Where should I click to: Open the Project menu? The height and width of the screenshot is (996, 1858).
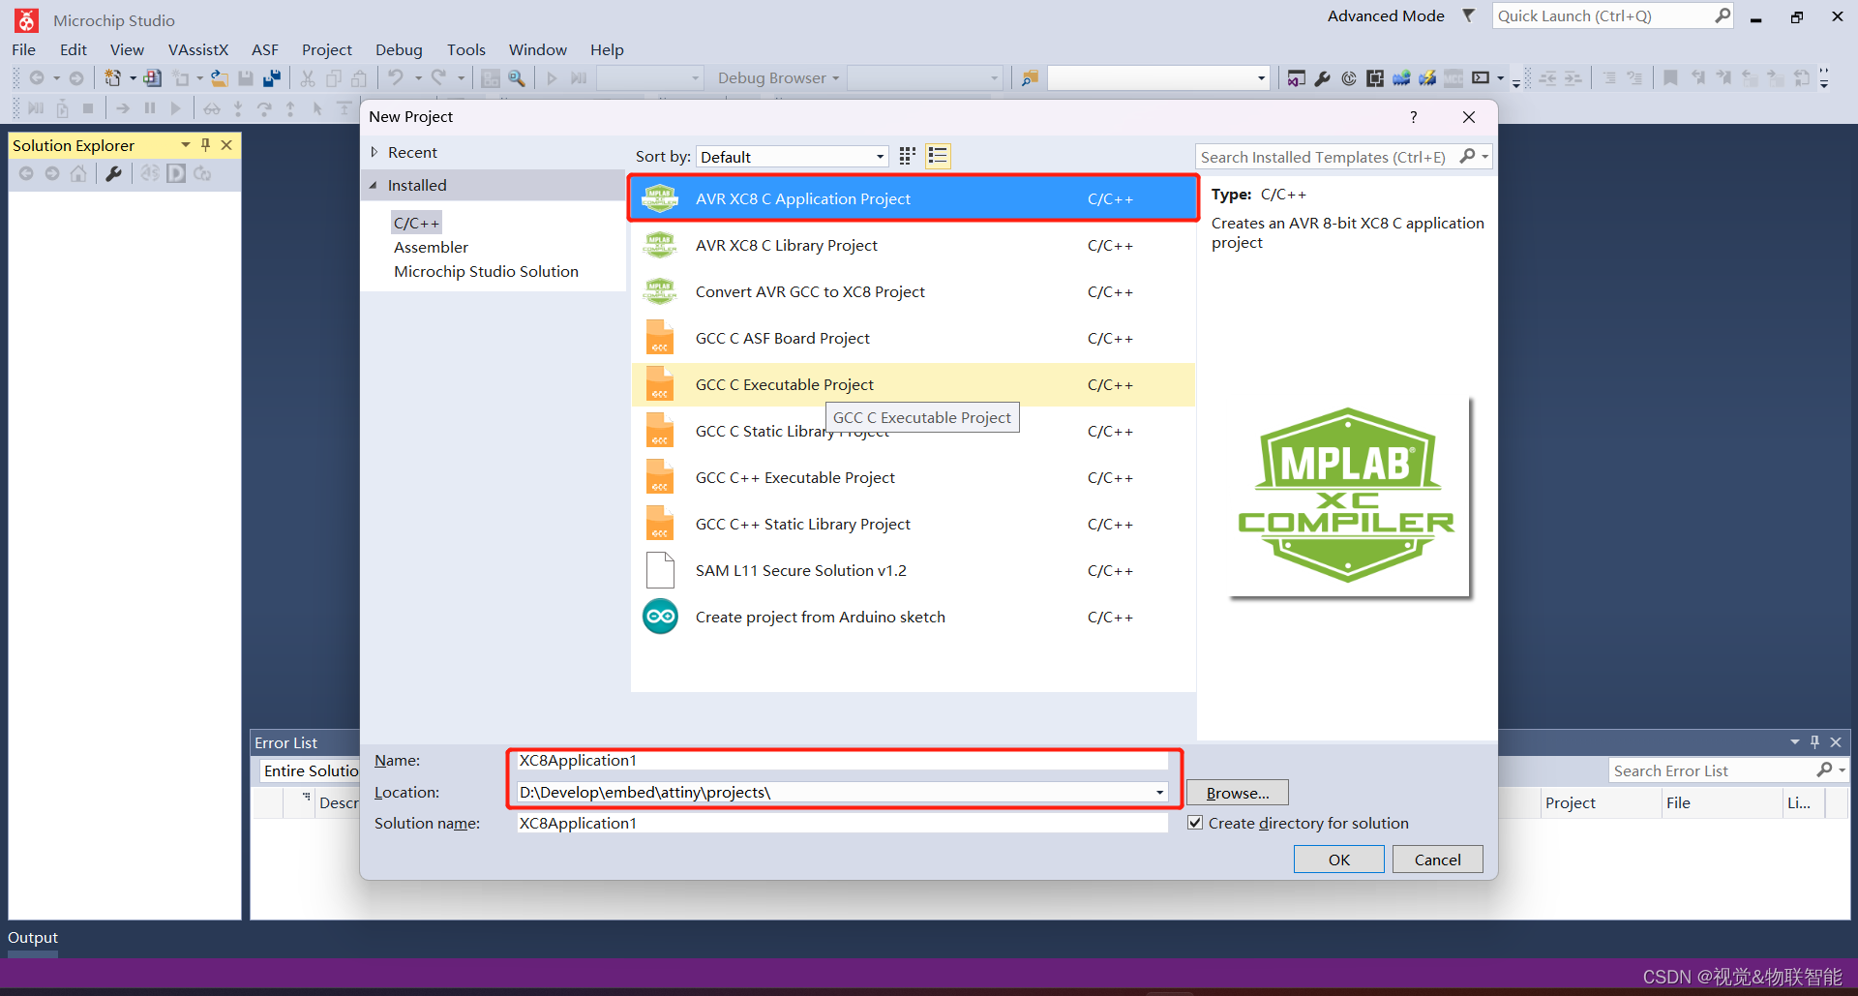coord(327,49)
